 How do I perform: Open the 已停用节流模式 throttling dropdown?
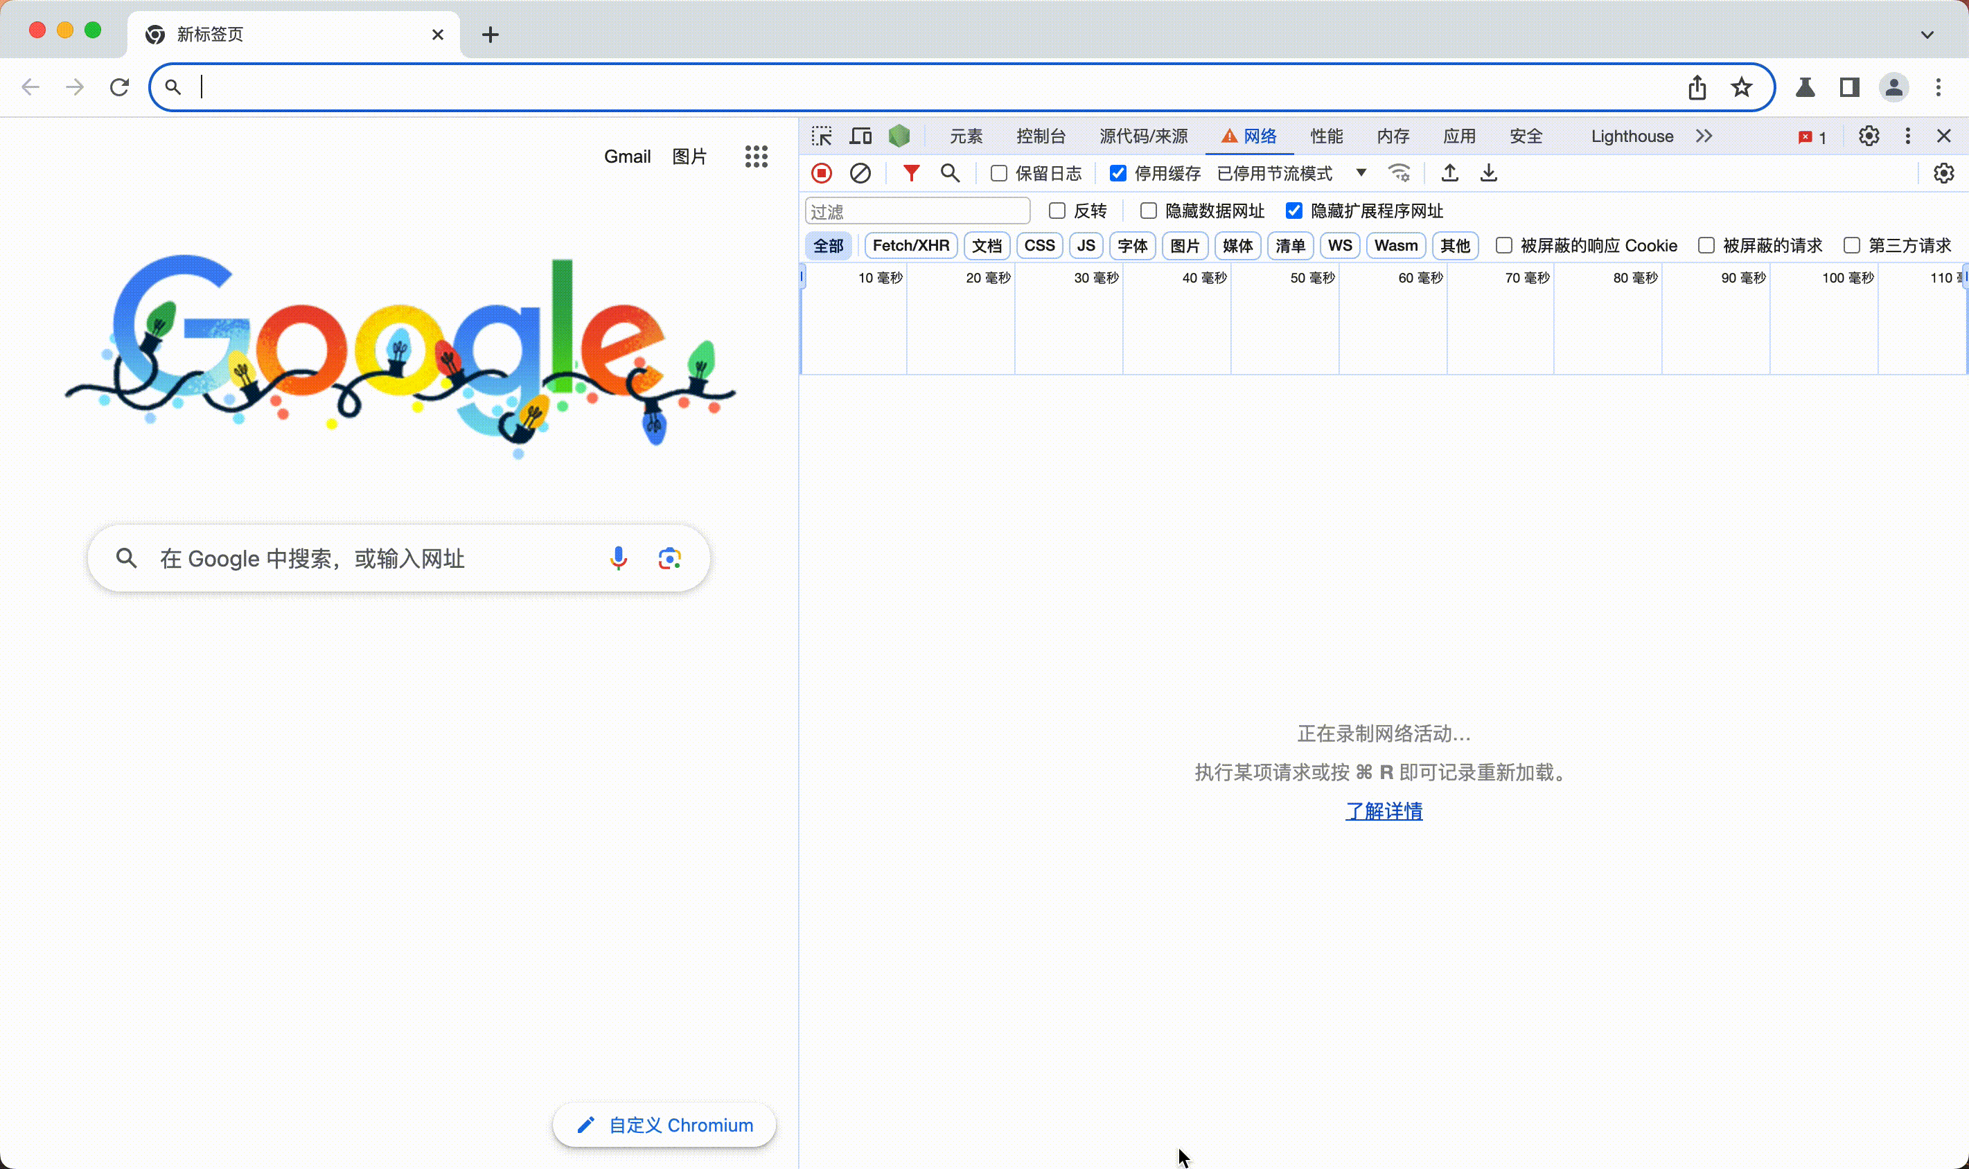point(1291,173)
